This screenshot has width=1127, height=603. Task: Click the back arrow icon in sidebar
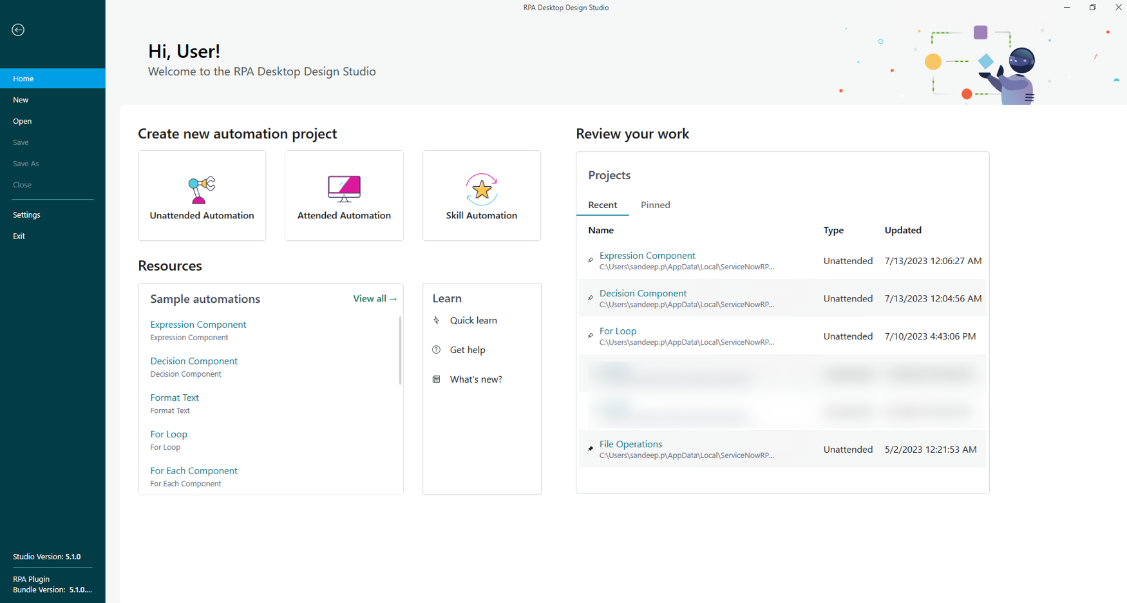click(18, 30)
